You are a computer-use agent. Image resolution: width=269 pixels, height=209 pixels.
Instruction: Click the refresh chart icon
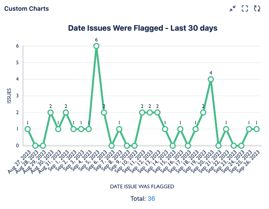(257, 8)
